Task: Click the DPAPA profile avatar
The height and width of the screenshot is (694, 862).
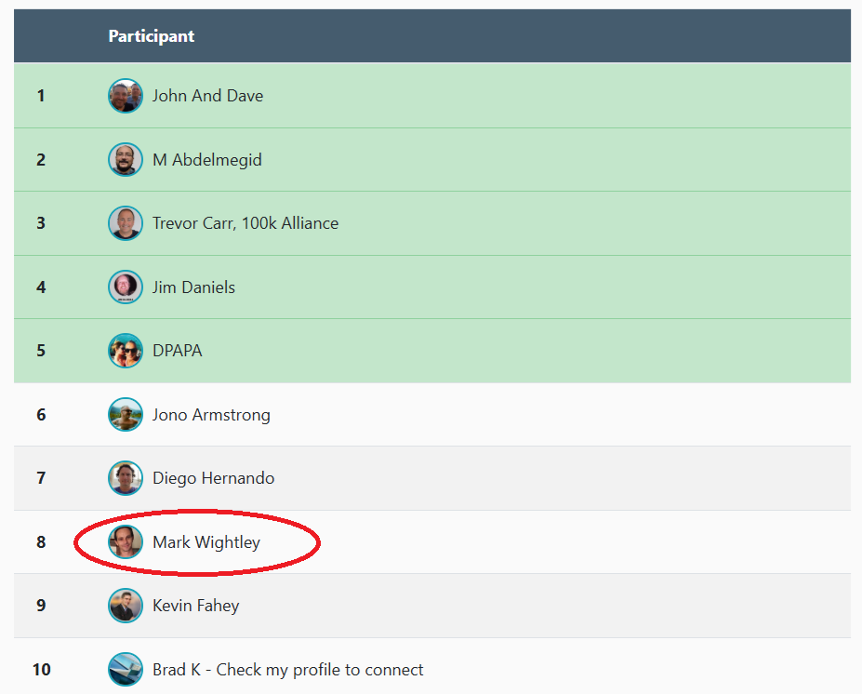Action: (126, 351)
